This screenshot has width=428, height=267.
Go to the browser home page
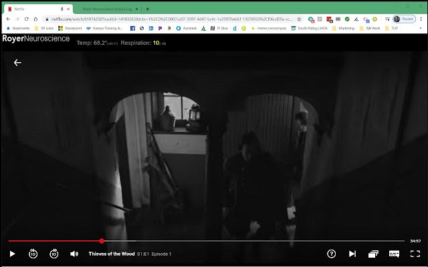(x=35, y=19)
